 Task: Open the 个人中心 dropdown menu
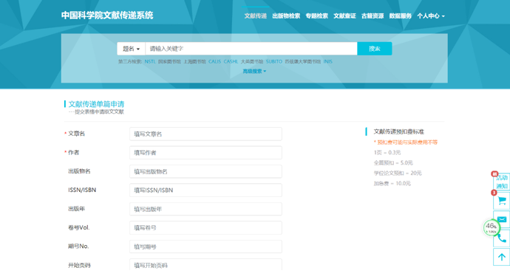tap(431, 15)
